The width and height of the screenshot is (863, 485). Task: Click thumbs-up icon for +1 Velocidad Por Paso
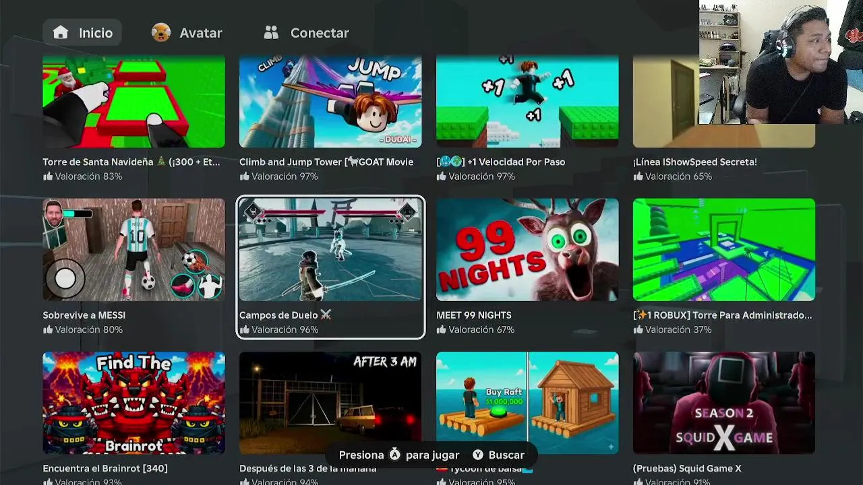coord(441,176)
